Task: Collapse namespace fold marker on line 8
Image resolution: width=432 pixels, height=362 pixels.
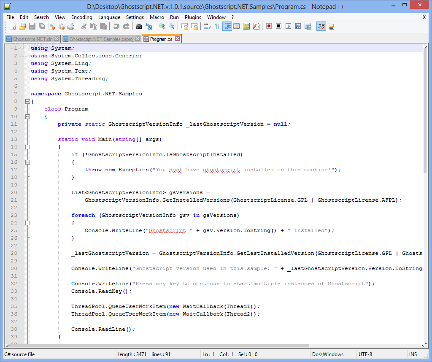Action: click(27, 101)
